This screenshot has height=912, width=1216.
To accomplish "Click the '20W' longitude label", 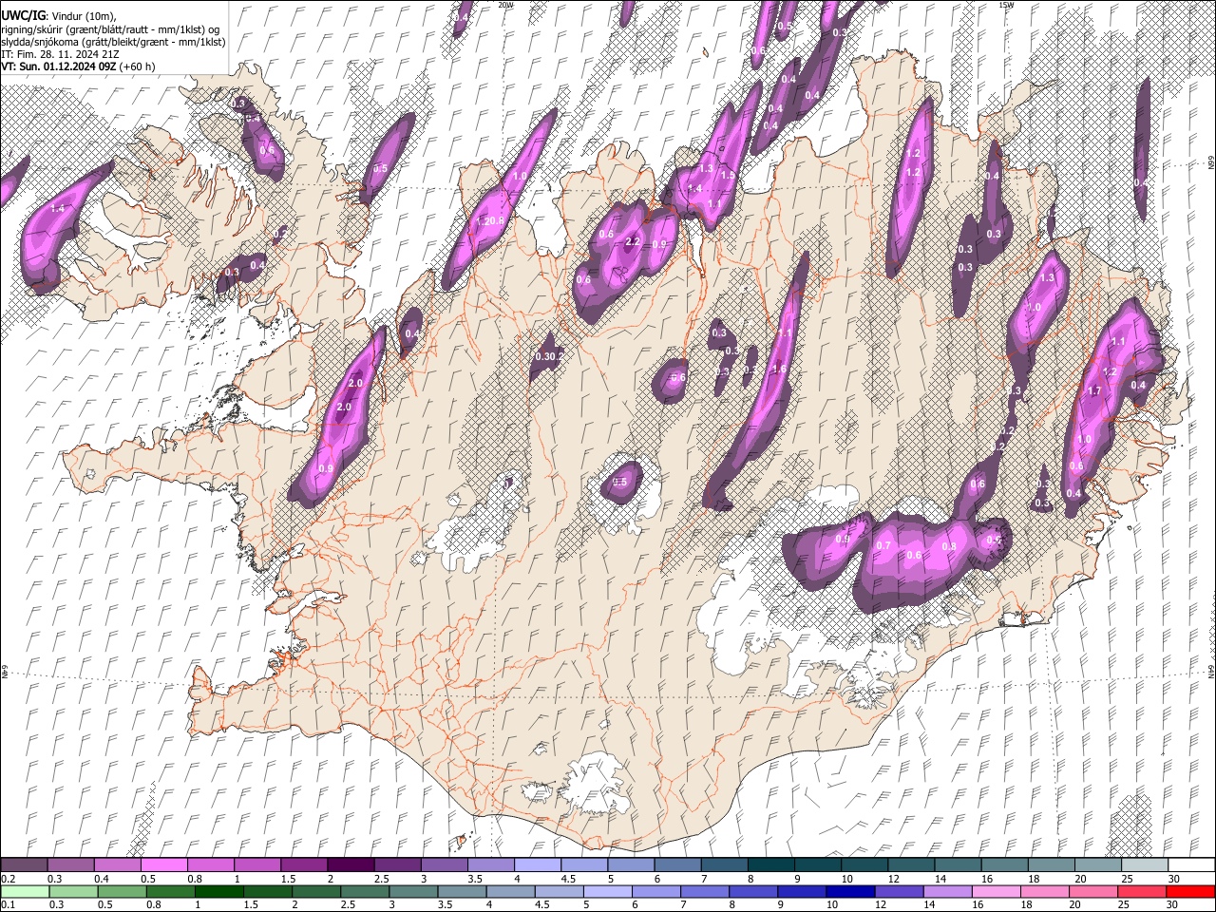I will 505,5.
